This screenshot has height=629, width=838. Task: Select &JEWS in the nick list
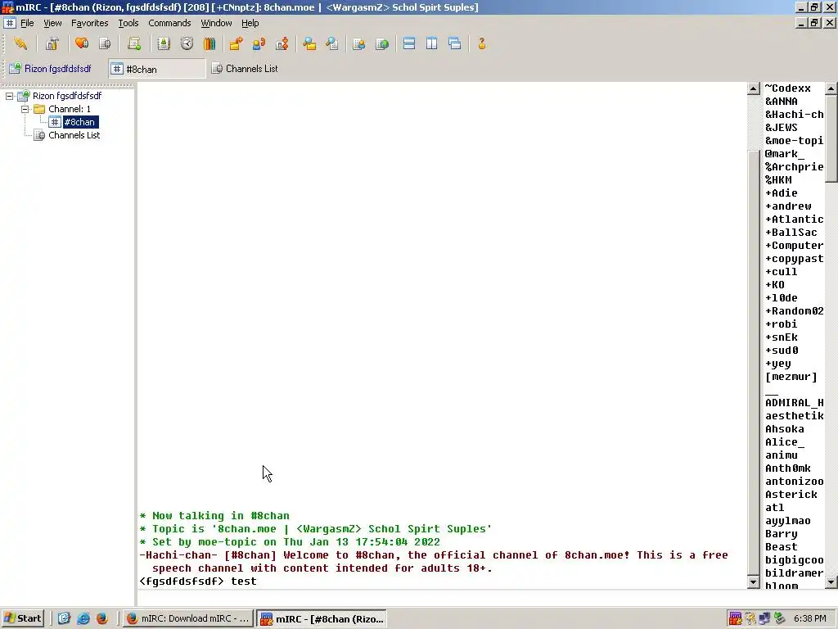(782, 128)
